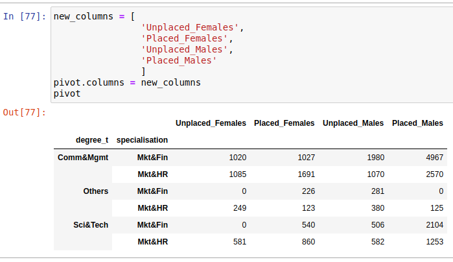This screenshot has width=453, height=262.
Task: Click the Unplaced_Males table column header
Action: tap(353, 123)
